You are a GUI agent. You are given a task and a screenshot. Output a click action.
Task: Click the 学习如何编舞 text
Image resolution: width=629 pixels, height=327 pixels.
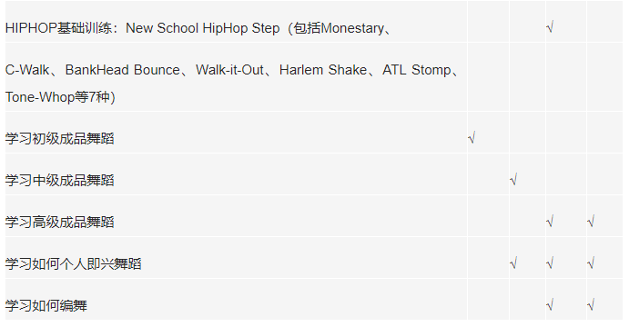pos(46,306)
